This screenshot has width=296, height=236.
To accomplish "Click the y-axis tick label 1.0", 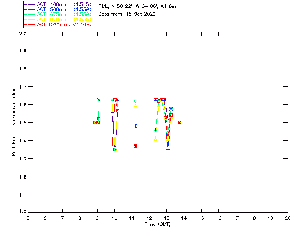I will (x=23, y=211).
